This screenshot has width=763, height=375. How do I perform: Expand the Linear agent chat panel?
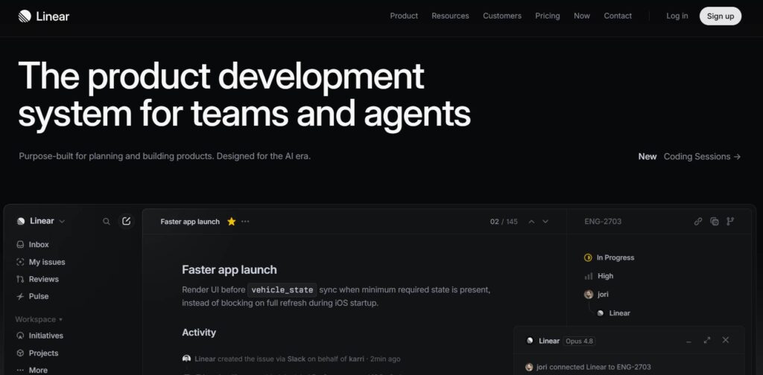click(707, 341)
